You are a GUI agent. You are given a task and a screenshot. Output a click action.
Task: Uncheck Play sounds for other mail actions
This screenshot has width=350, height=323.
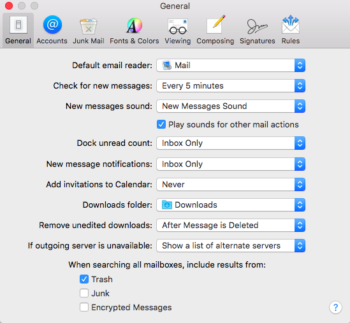coord(161,124)
